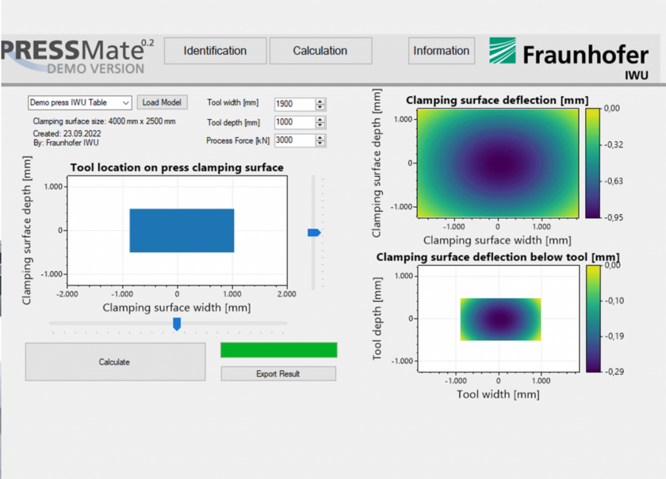Open the Information page
The image size is (666, 479).
pos(441,51)
